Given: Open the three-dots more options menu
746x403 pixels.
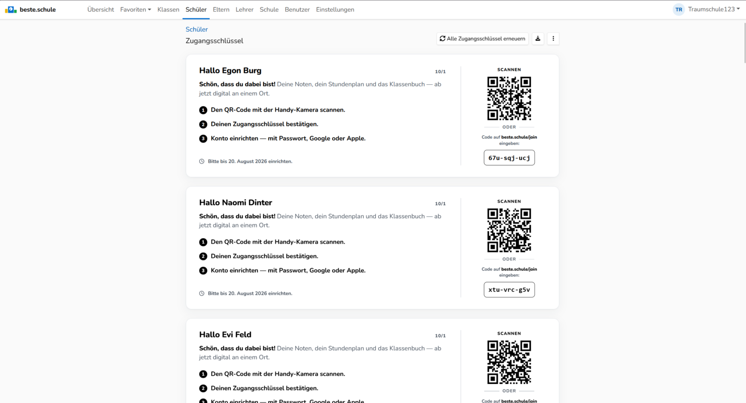Looking at the screenshot, I should [553, 38].
